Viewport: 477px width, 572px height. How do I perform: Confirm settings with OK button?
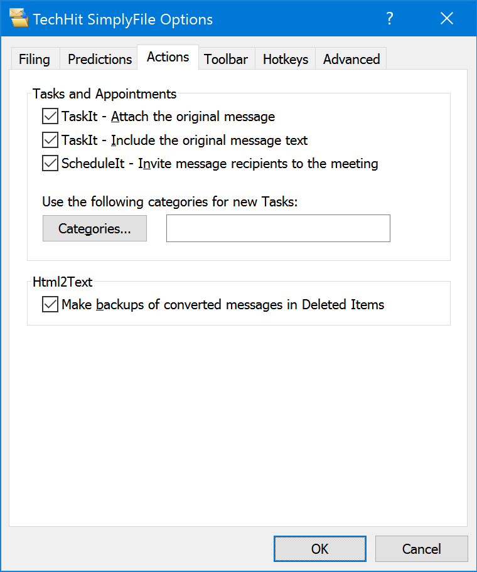(320, 549)
